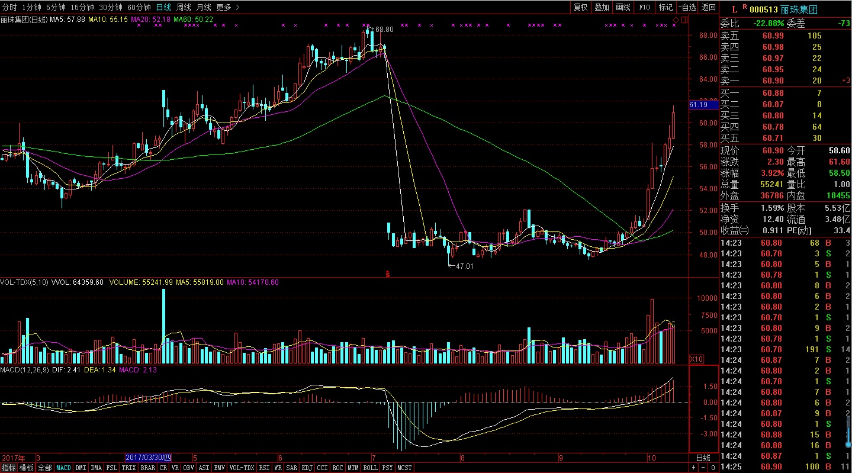852x473 pixels.
Task: Toggle the MACD indicator tab
Action: [x=63, y=468]
